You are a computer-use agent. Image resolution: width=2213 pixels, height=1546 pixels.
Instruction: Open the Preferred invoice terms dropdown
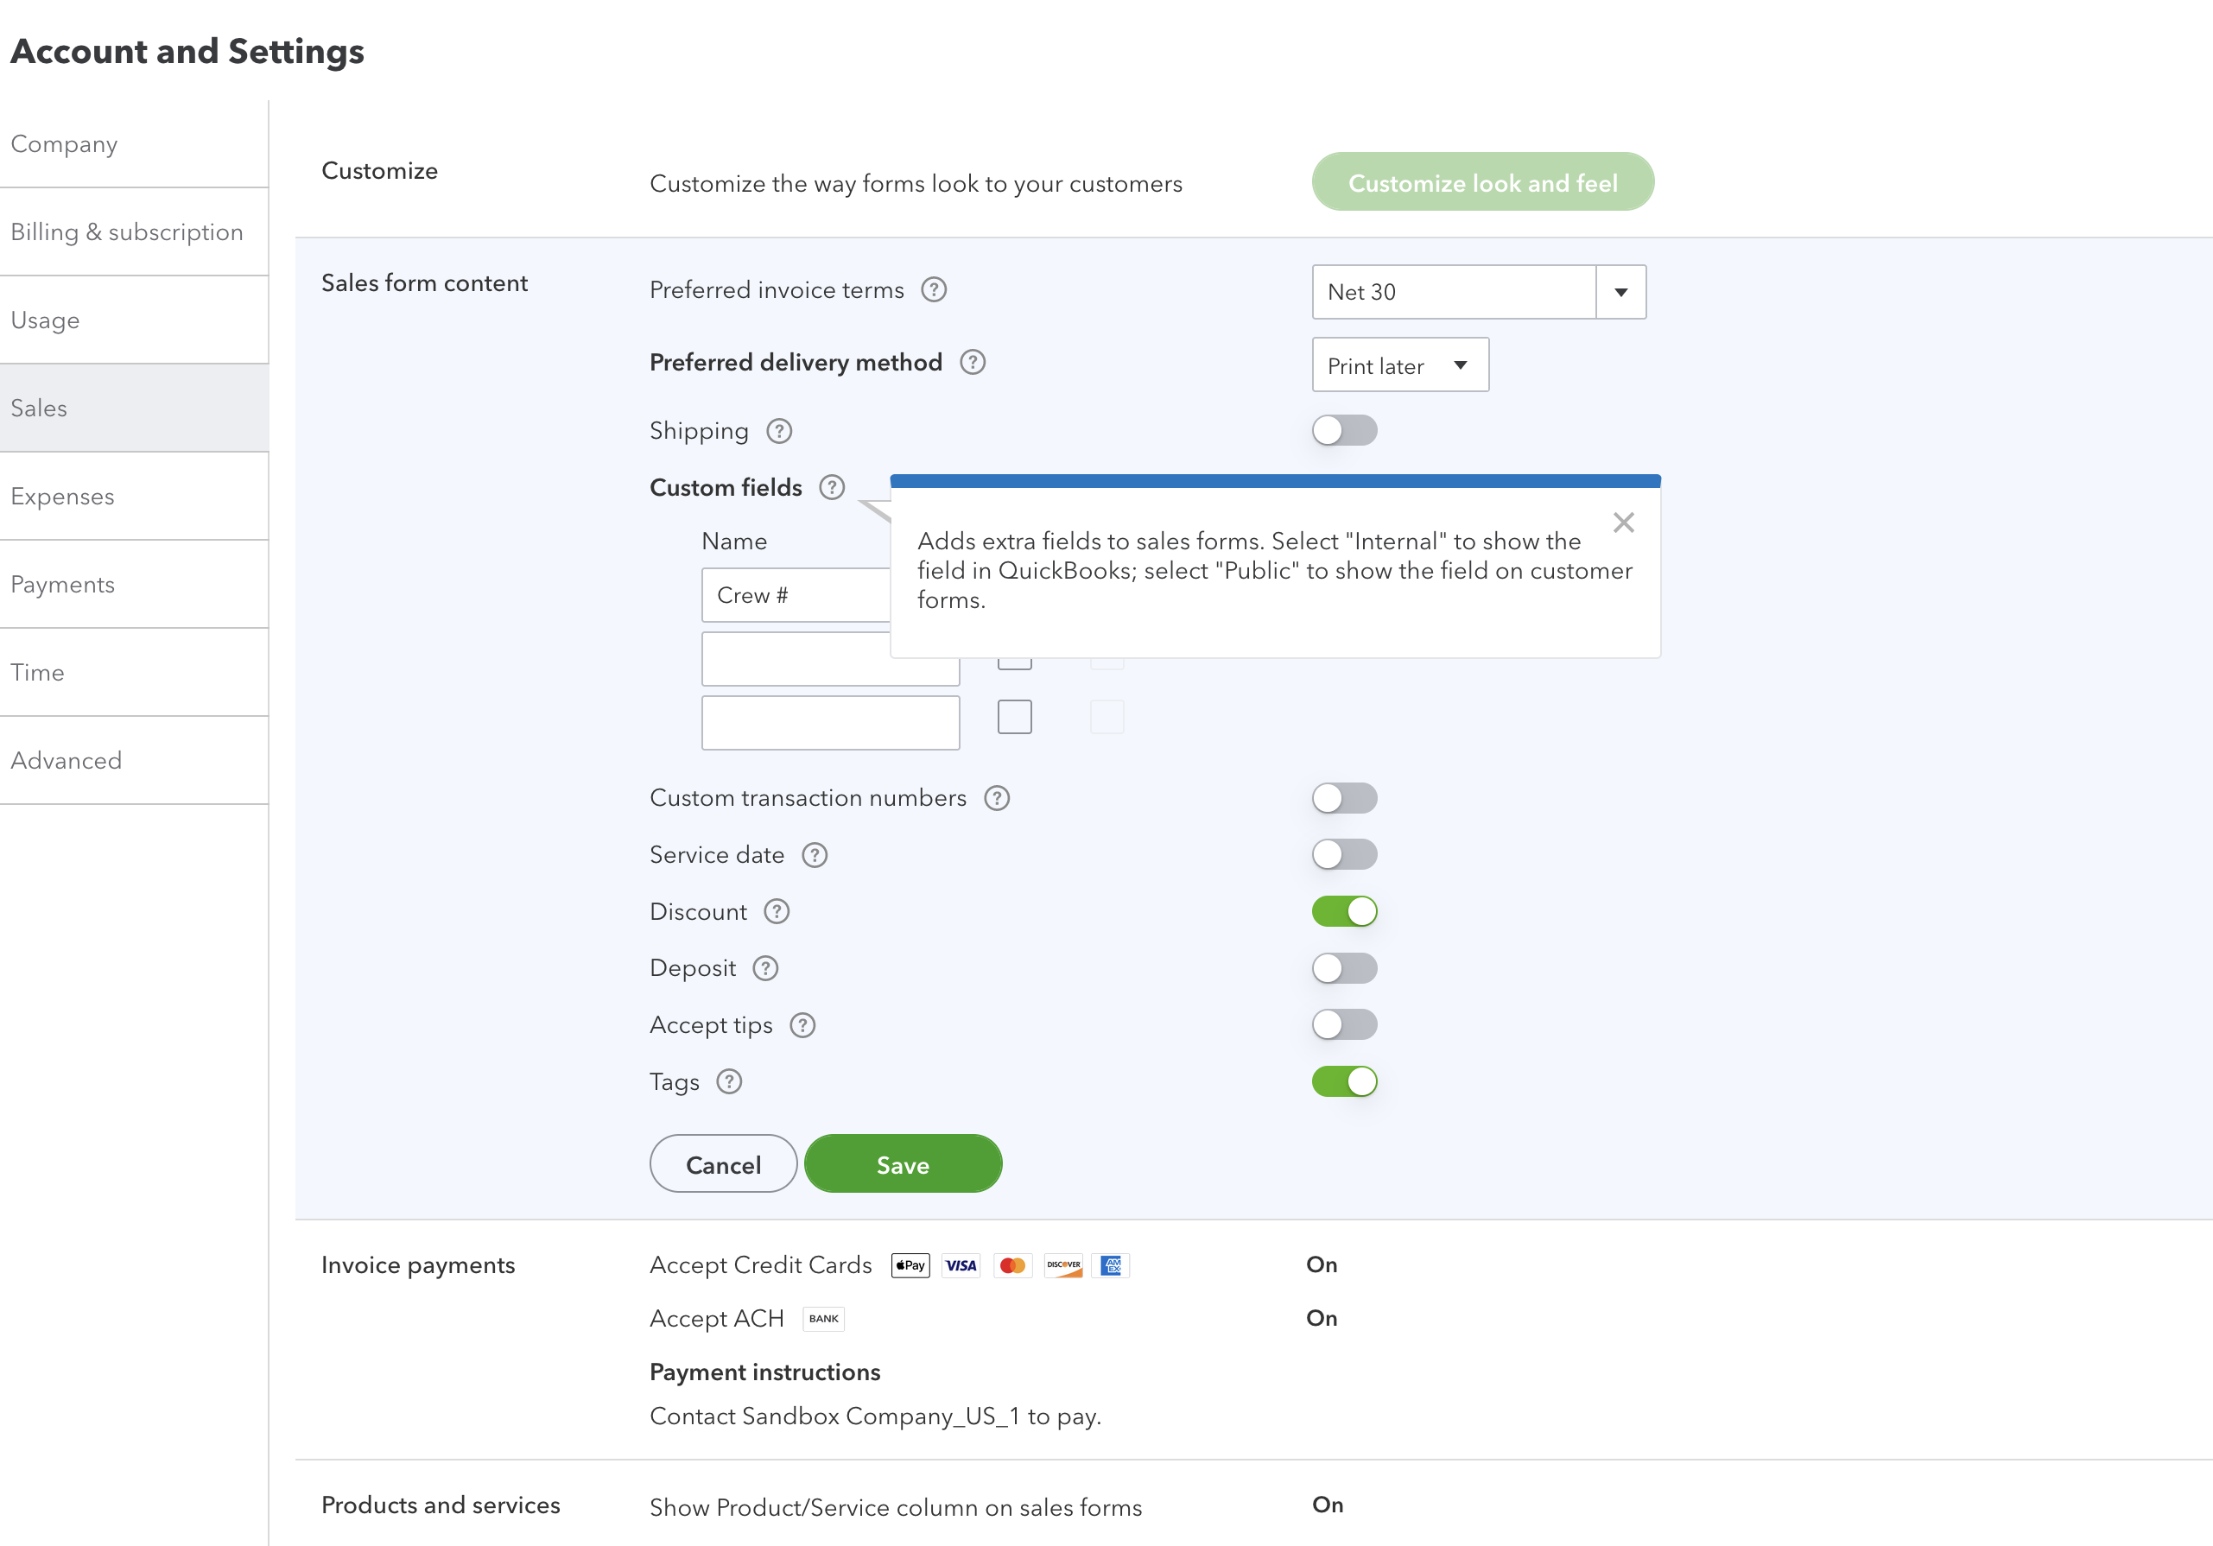click(x=1620, y=292)
